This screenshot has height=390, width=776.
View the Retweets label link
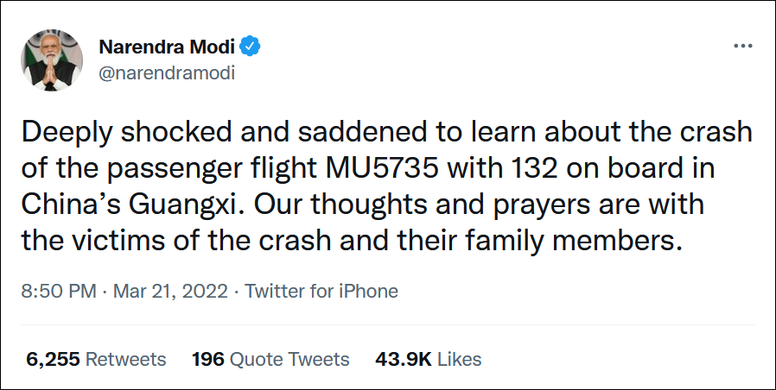click(128, 359)
